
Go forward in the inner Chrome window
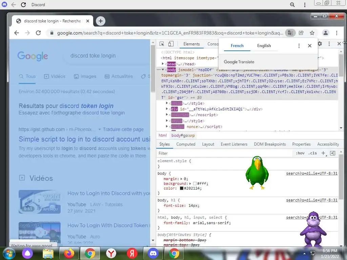point(27,33)
